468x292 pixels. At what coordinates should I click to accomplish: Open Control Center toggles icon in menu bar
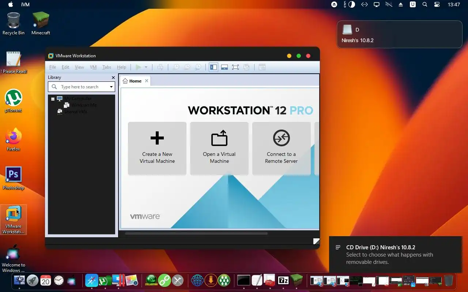437,4
